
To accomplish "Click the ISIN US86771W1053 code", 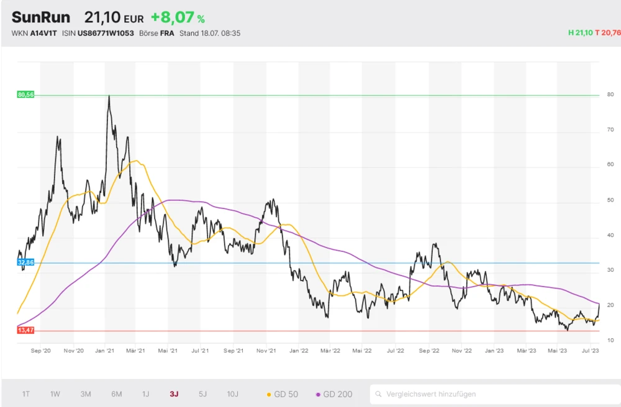I will click(x=106, y=33).
